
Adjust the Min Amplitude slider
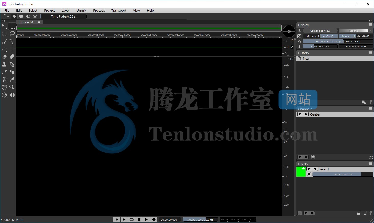tap(320, 36)
